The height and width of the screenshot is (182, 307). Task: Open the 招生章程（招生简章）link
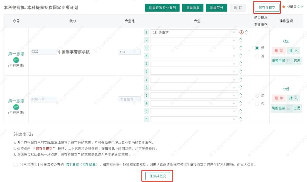tap(82, 165)
